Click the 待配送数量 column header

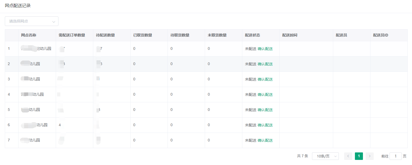[x=105, y=35]
